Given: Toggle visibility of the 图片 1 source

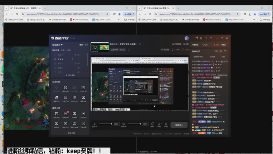Looking at the screenshot, I should tap(79, 64).
